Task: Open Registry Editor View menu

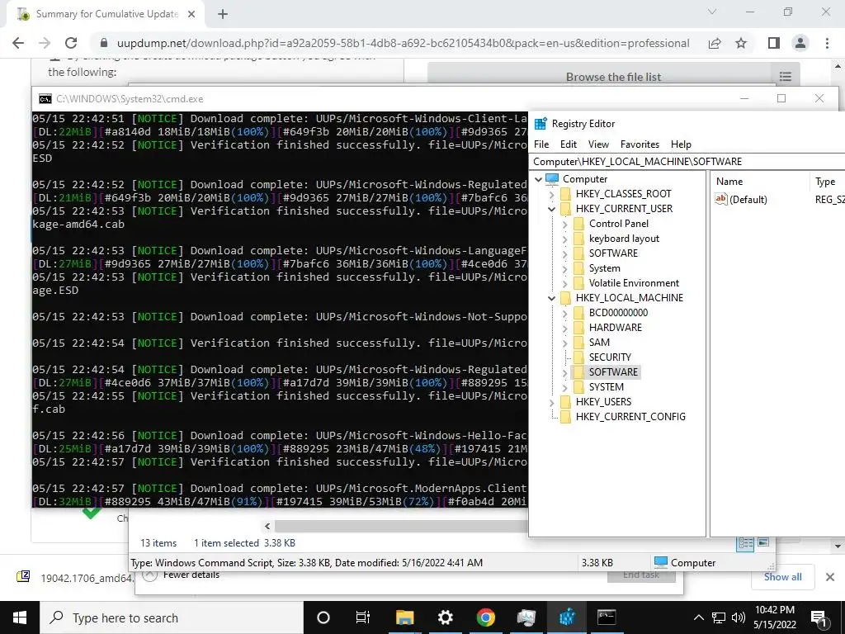Action: pyautogui.click(x=598, y=144)
